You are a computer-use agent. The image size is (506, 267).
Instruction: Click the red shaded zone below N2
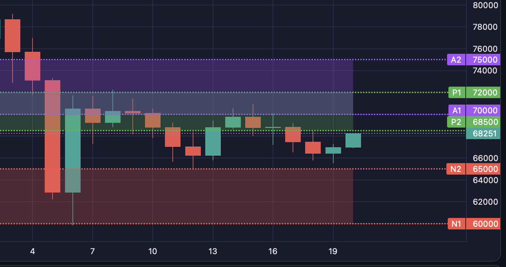(237, 196)
